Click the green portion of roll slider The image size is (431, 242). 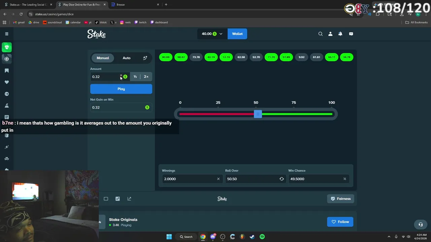coord(297,114)
